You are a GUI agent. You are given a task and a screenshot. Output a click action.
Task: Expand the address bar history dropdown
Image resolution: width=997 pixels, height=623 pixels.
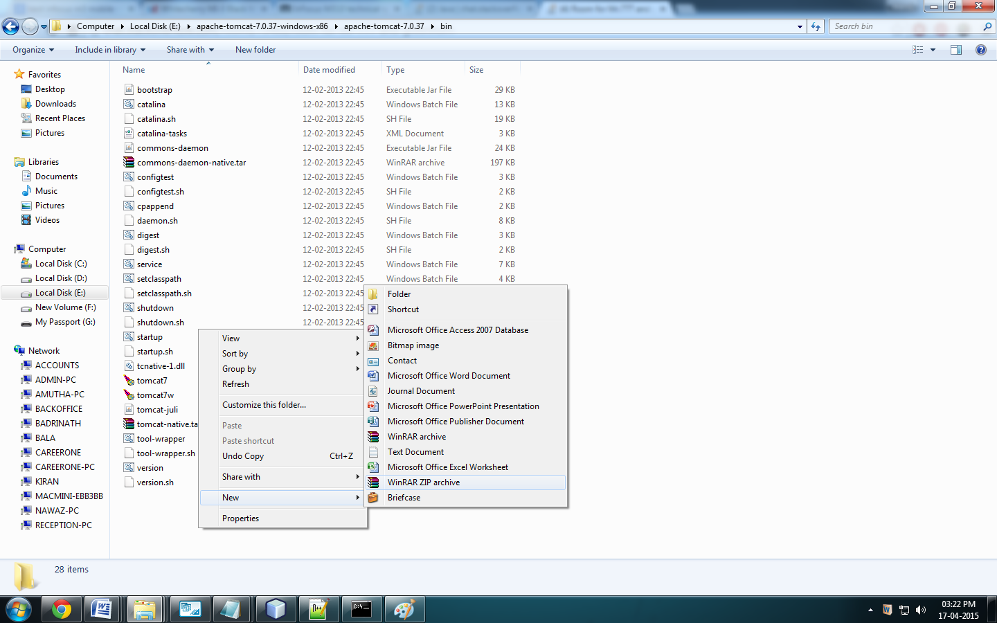pos(800,26)
